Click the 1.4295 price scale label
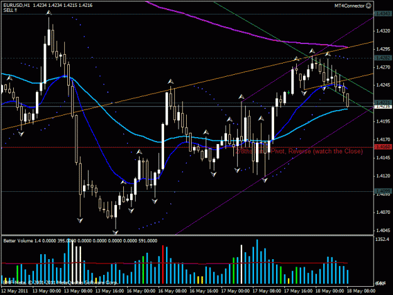The width and height of the screenshot is (393, 295). click(383, 49)
